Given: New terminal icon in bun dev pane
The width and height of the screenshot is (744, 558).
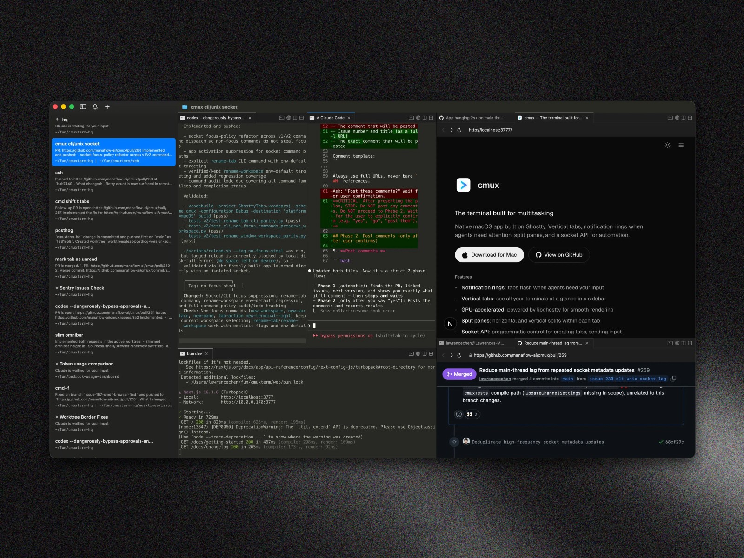Looking at the screenshot, I should 411,354.
